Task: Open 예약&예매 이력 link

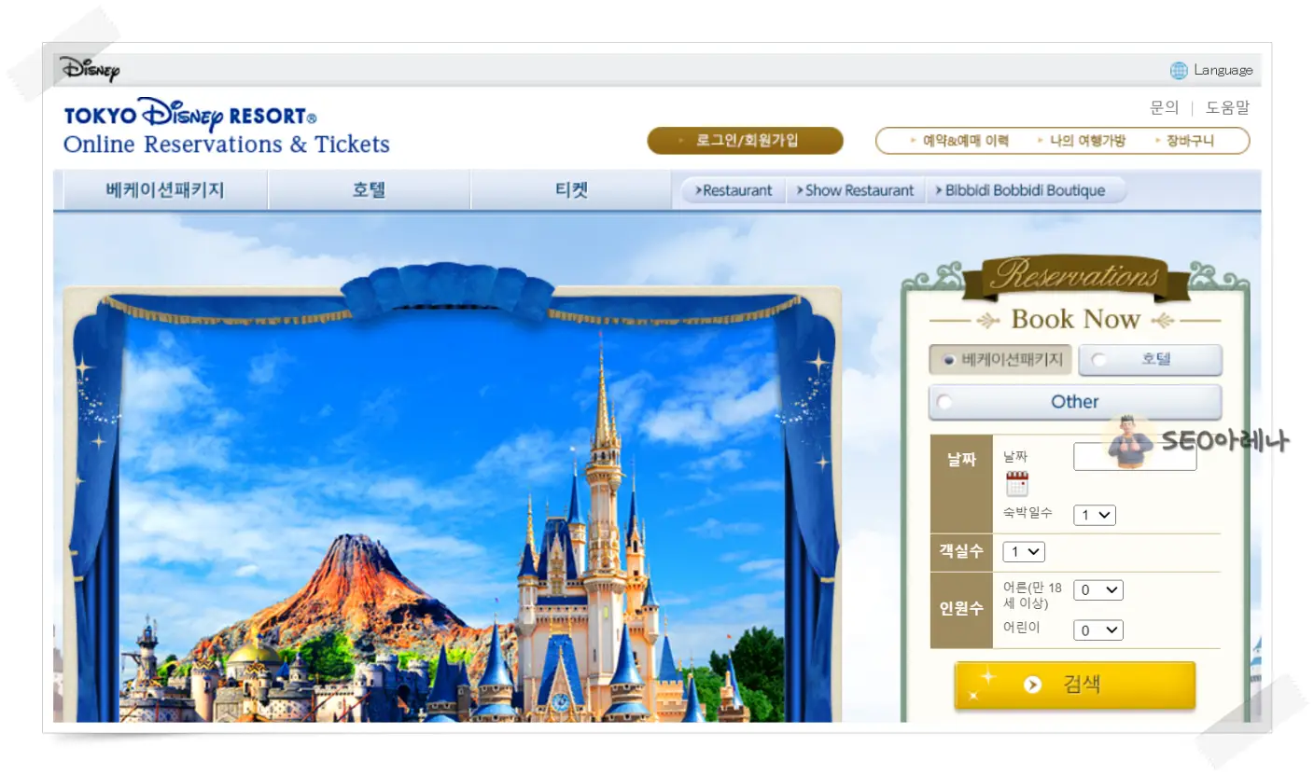Action: pos(959,141)
